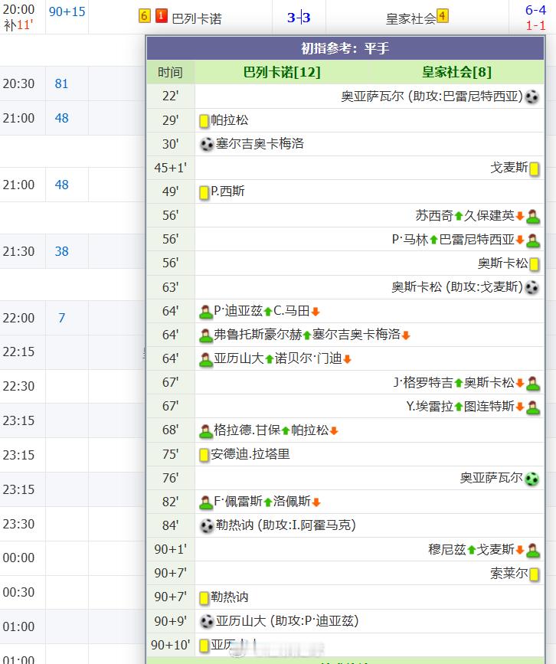Image resolution: width=556 pixels, height=664 pixels.
Task: Click the 90+15 match minute
Action: point(67,11)
